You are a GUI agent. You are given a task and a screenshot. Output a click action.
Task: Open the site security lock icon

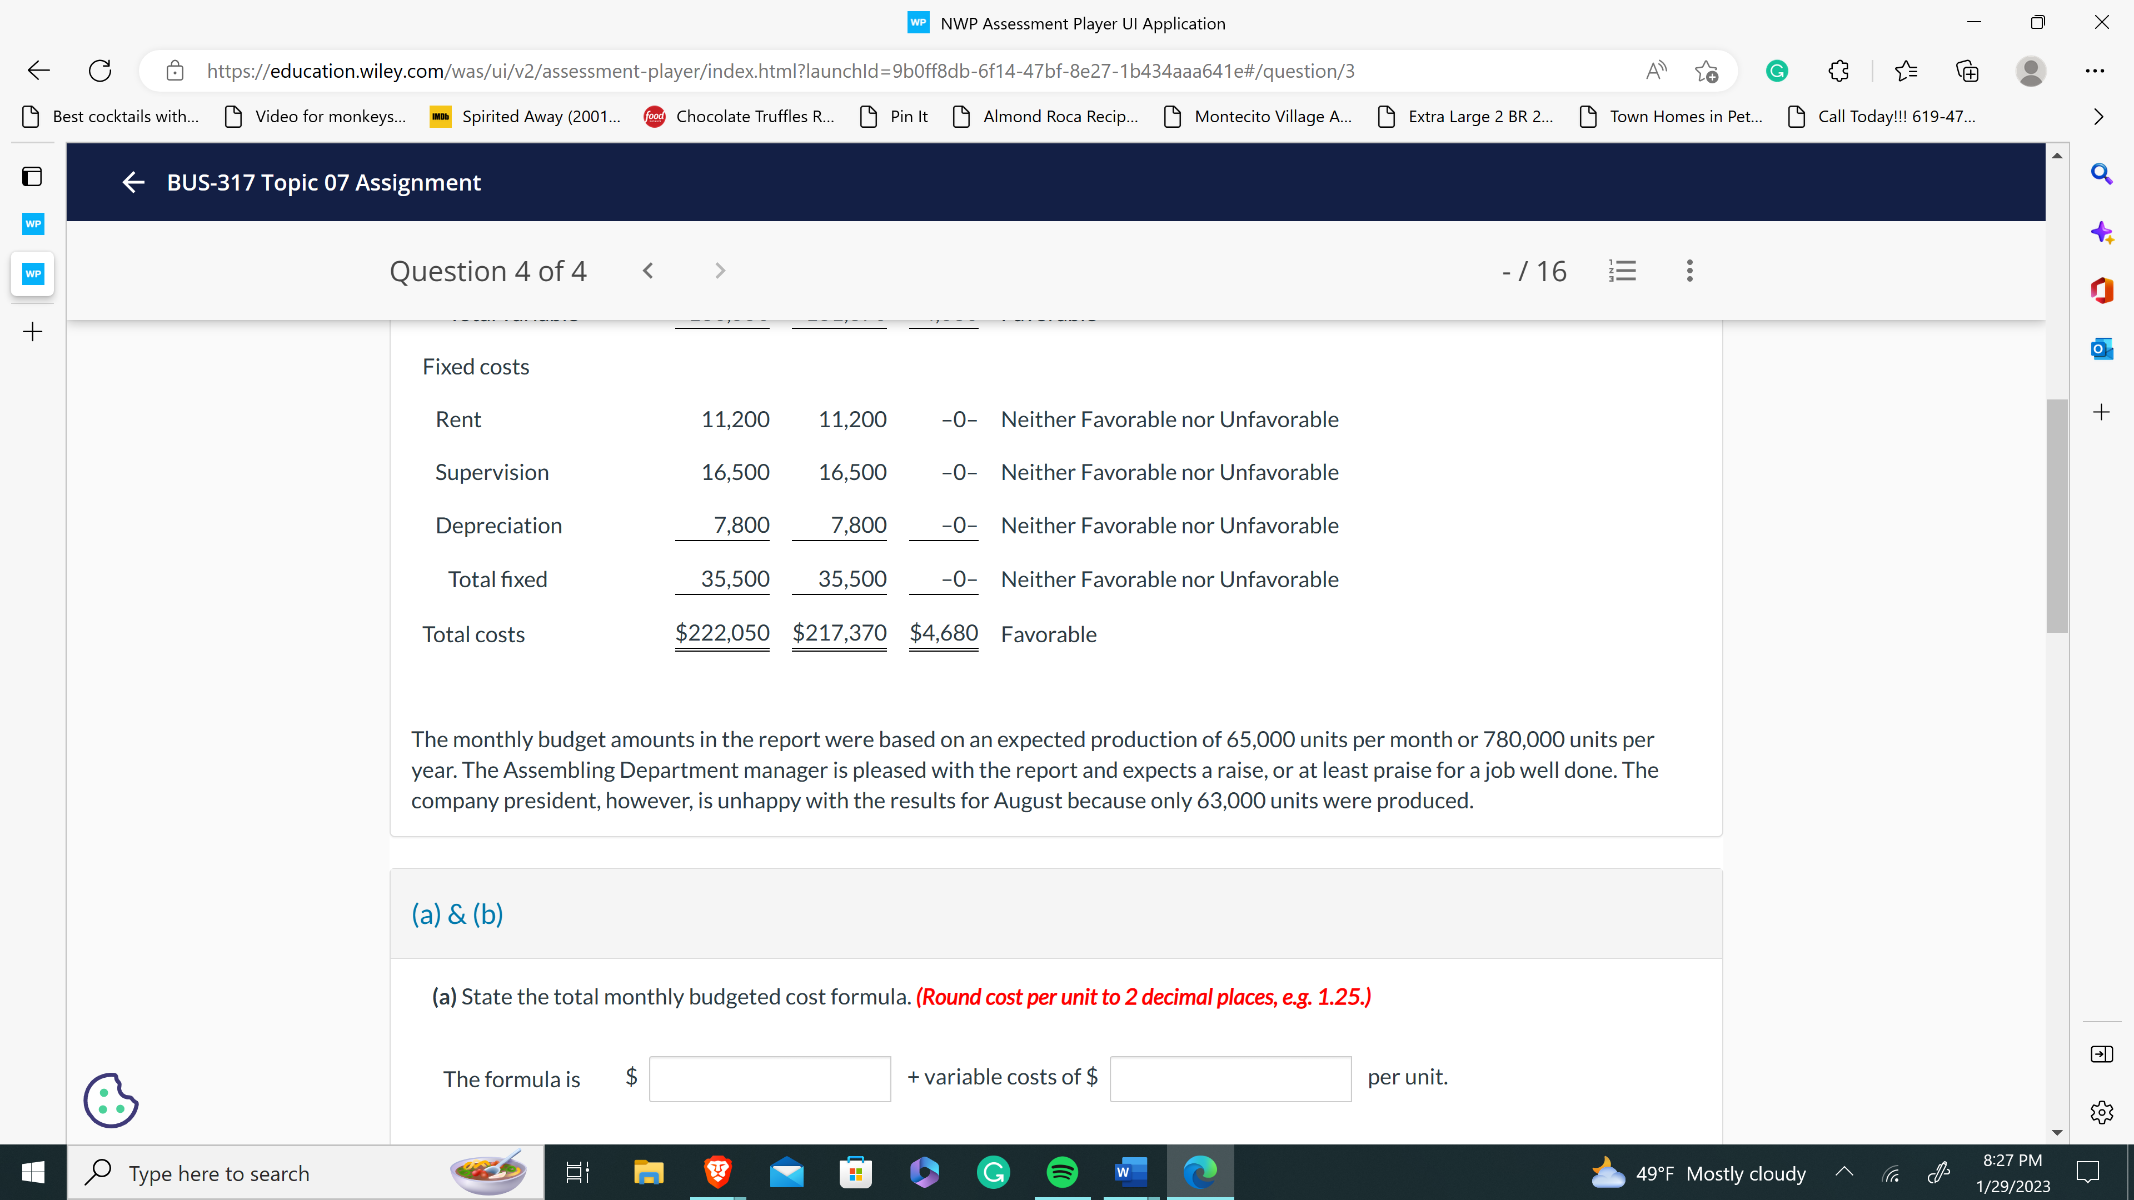point(174,71)
